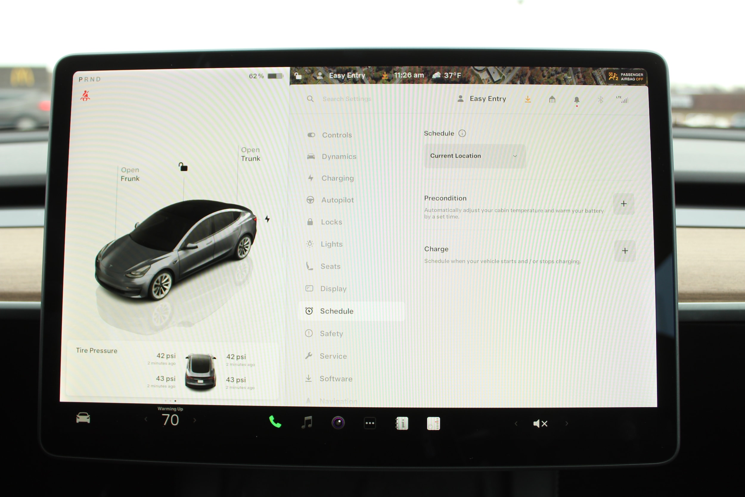Open the music note media app

tap(307, 422)
